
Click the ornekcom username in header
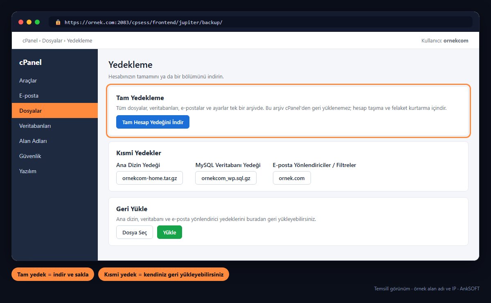coord(456,40)
